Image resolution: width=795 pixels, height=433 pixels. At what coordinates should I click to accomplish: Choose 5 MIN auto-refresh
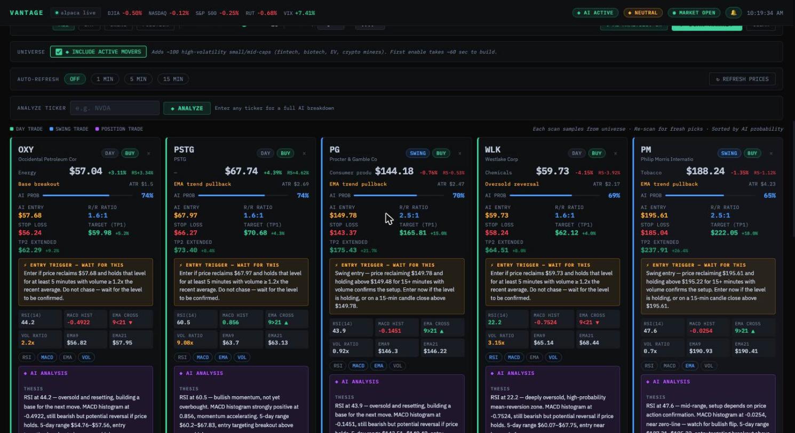tap(138, 79)
